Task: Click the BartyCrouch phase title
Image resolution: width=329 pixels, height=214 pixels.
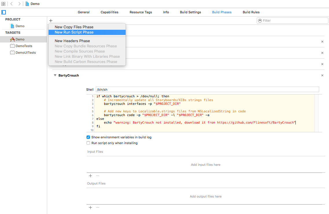Action: coord(69,75)
